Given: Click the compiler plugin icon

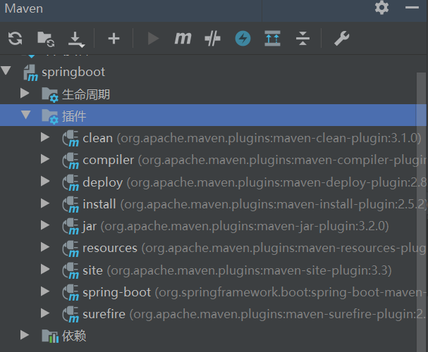Looking at the screenshot, I should click(x=71, y=161).
